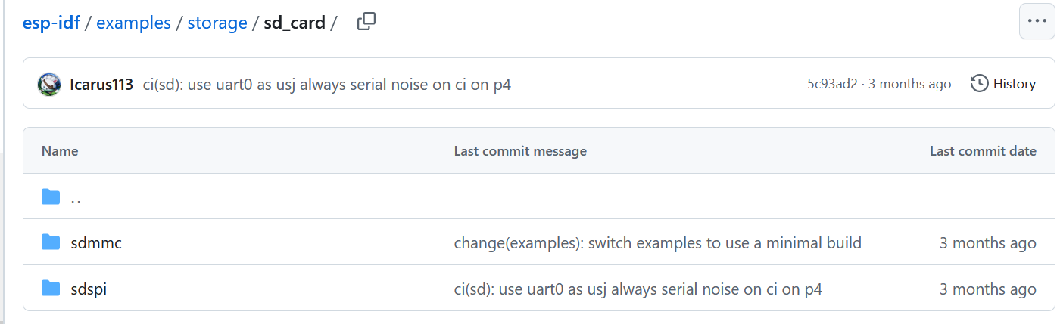Open the sdspi directory name

[x=88, y=289]
